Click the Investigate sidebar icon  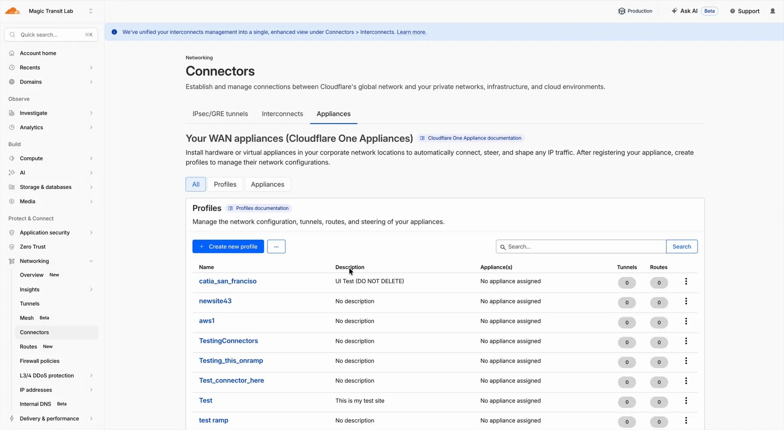[12, 113]
